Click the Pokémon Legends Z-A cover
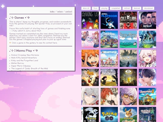 pyautogui.click(x=147, y=114)
